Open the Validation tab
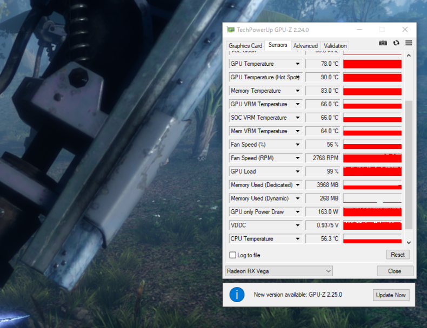Screen dimensions: 427x328 click(x=335, y=46)
